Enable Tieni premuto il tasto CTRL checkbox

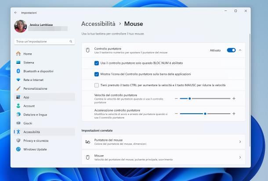click(x=97, y=85)
